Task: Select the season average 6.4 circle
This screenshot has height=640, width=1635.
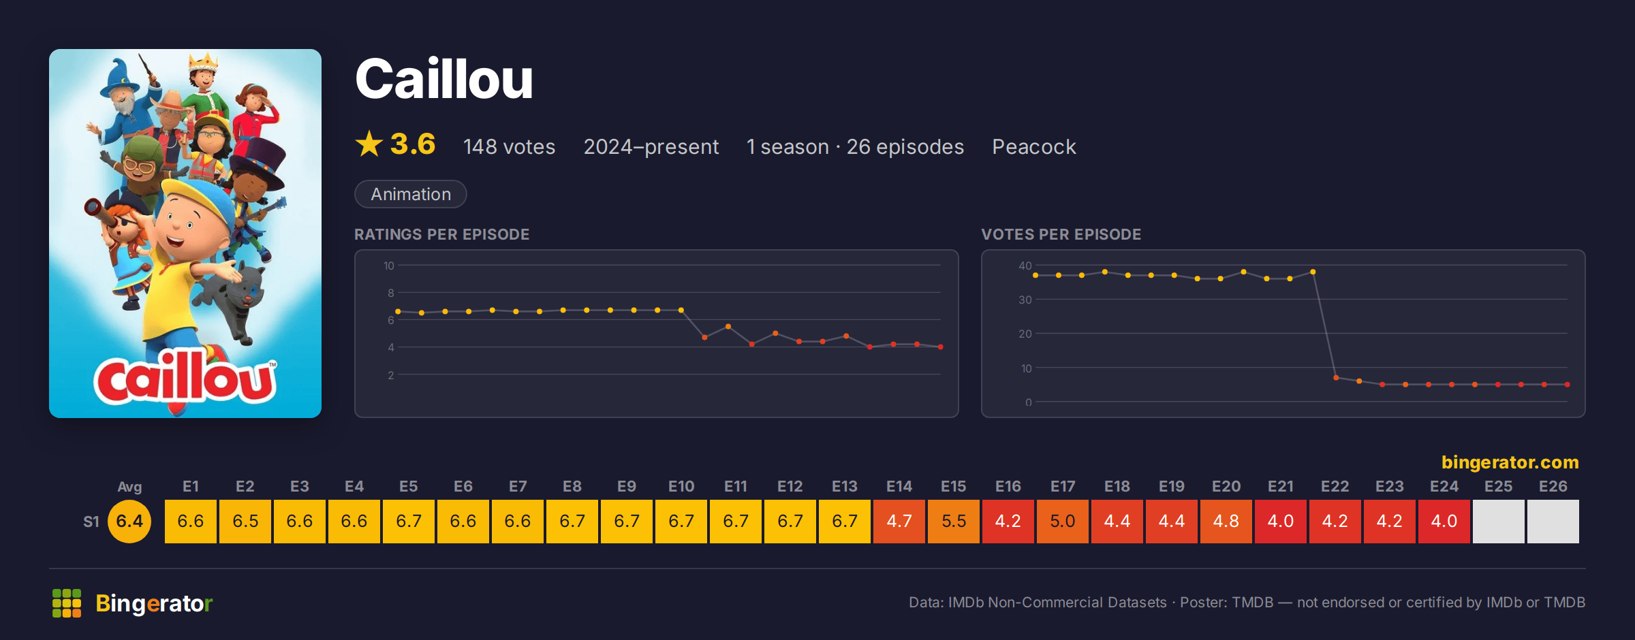Action: pyautogui.click(x=129, y=522)
